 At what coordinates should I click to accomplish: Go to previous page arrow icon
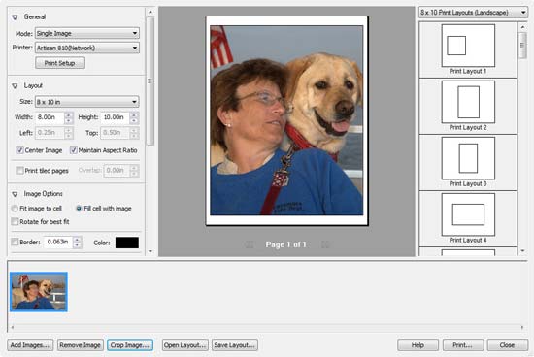tap(249, 244)
